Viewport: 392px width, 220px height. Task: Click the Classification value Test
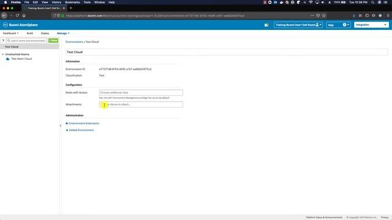(x=102, y=75)
